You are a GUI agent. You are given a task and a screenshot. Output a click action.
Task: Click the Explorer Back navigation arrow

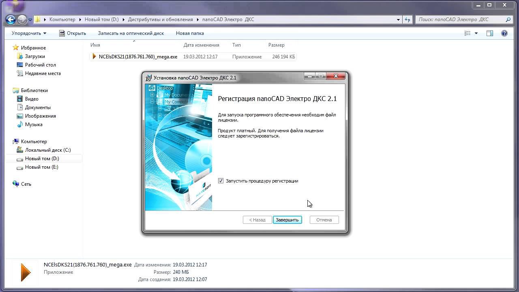(11, 19)
